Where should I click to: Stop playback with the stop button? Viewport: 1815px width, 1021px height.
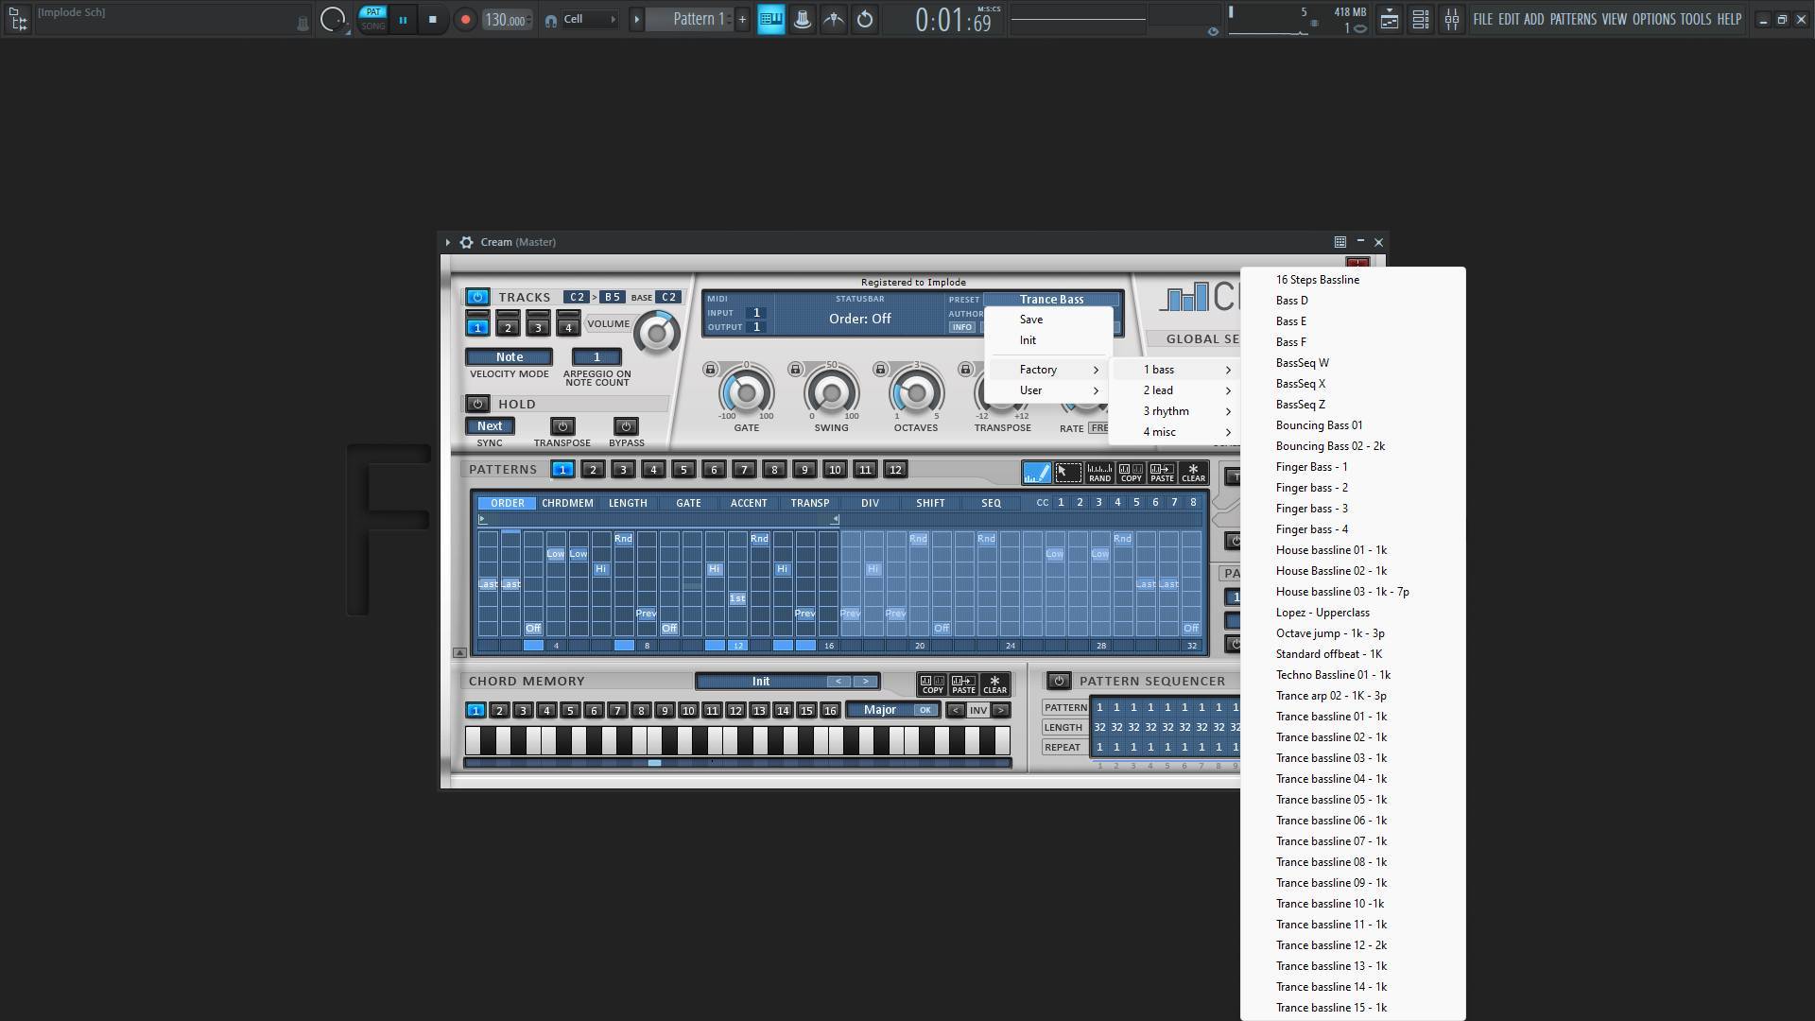point(433,19)
